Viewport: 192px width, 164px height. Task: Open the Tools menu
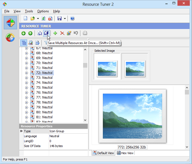click(x=29, y=11)
